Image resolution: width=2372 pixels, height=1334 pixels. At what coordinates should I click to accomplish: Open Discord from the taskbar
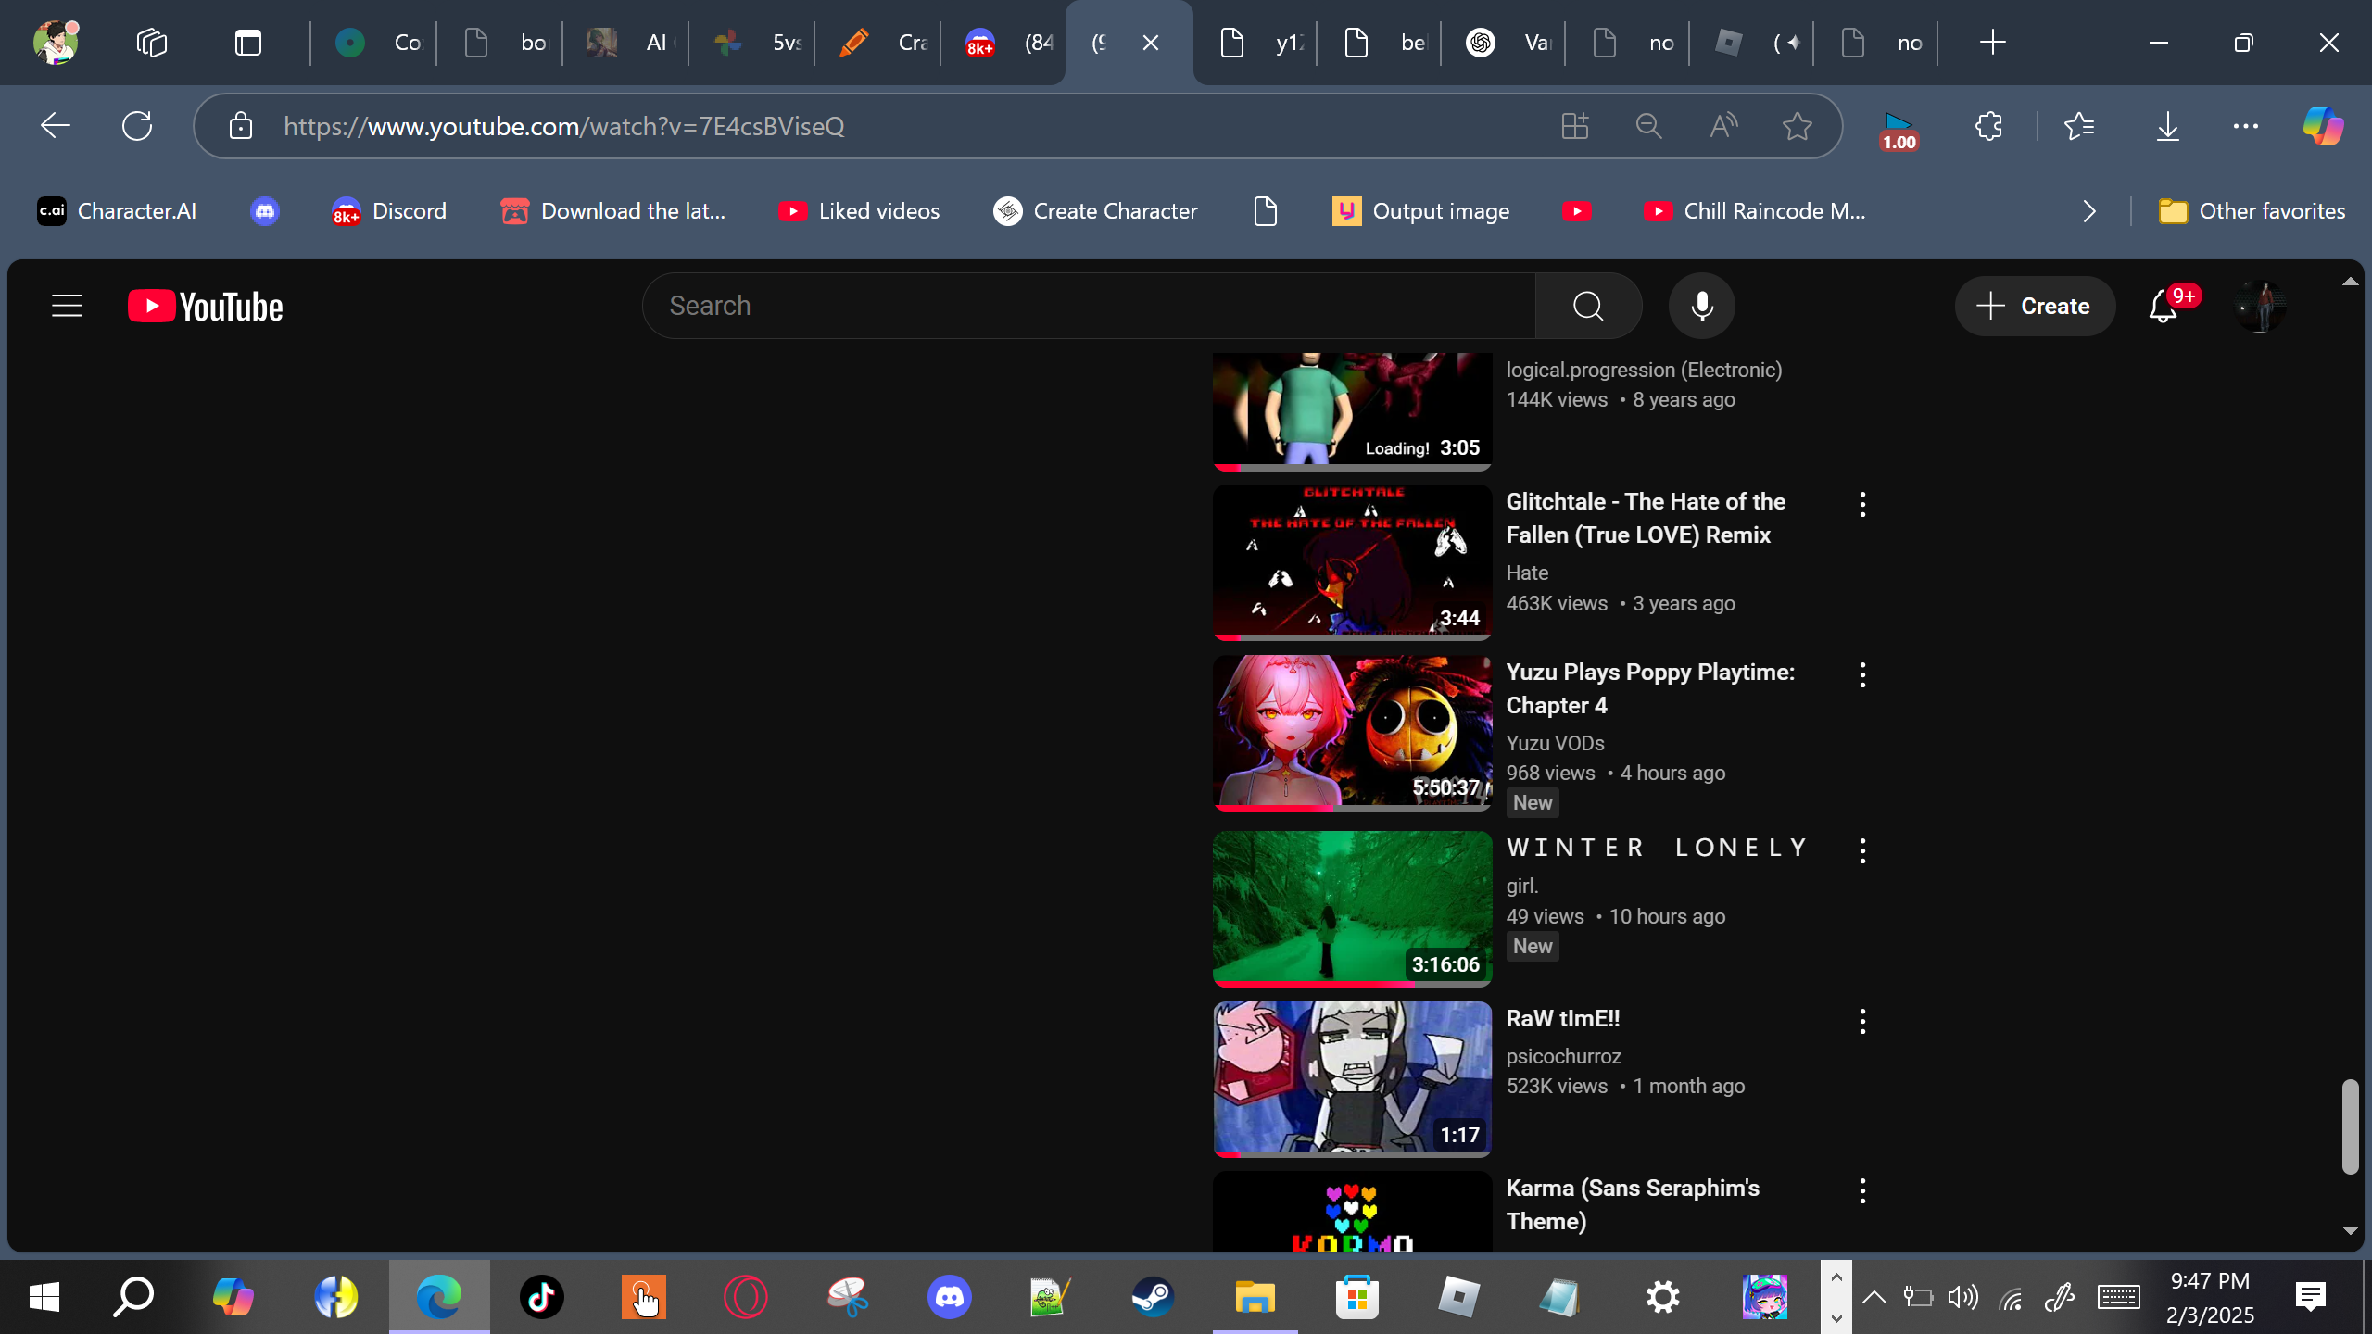950,1297
